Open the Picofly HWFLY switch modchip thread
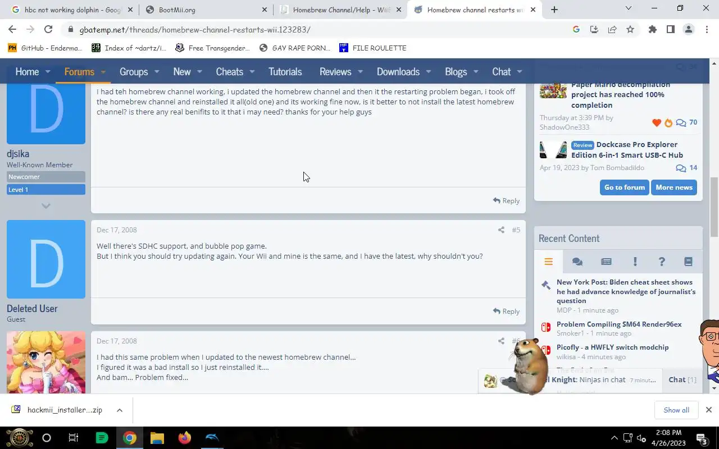719x449 pixels. (x=612, y=347)
